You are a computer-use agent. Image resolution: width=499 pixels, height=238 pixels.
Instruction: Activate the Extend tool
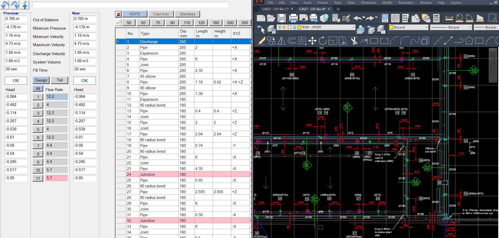pos(363,41)
